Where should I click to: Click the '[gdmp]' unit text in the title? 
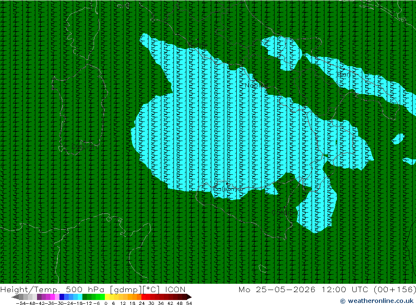coord(126,290)
